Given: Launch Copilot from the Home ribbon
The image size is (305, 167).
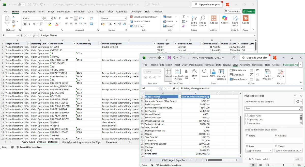Looking at the screenshot, I should [x=225, y=20].
